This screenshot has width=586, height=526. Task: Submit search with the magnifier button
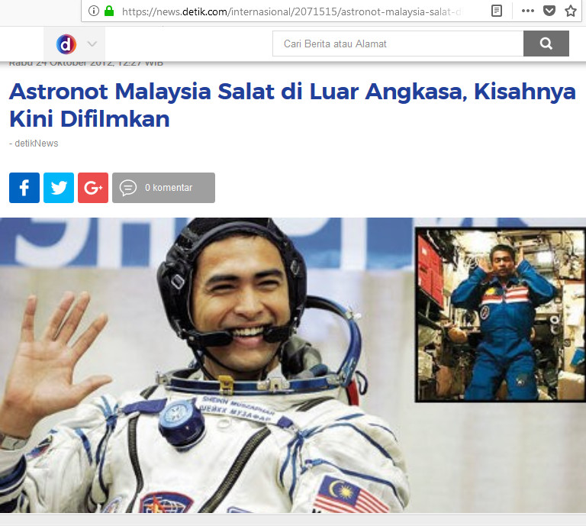[x=546, y=44]
